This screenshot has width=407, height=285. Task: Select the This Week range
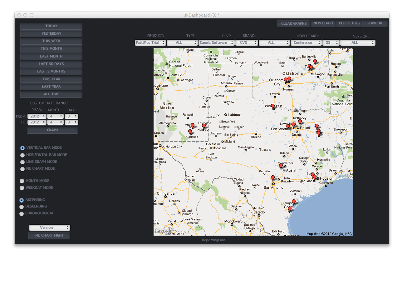pyautogui.click(x=51, y=41)
